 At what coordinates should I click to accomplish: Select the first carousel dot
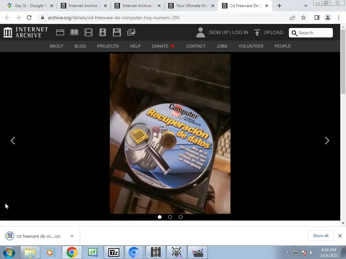(x=159, y=217)
